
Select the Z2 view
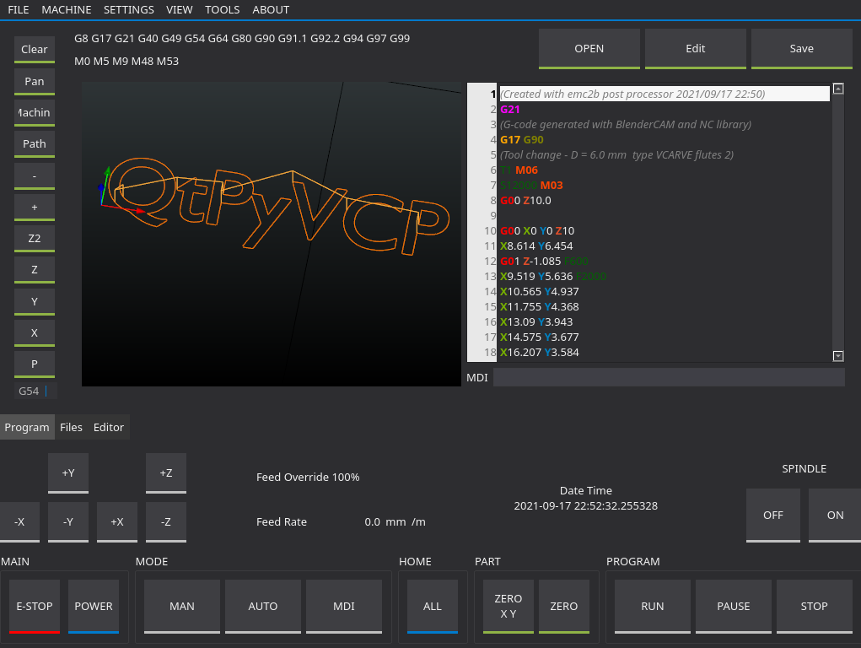(35, 239)
